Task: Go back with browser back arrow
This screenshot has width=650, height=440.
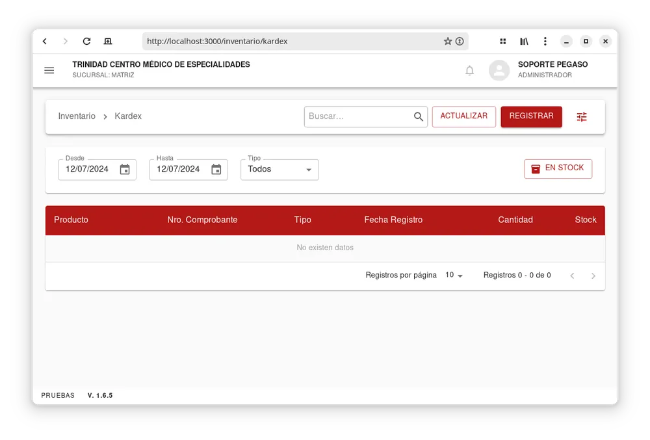Action: [x=45, y=41]
